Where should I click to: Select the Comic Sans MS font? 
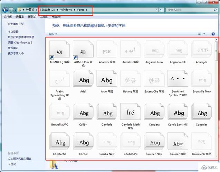click(178, 113)
